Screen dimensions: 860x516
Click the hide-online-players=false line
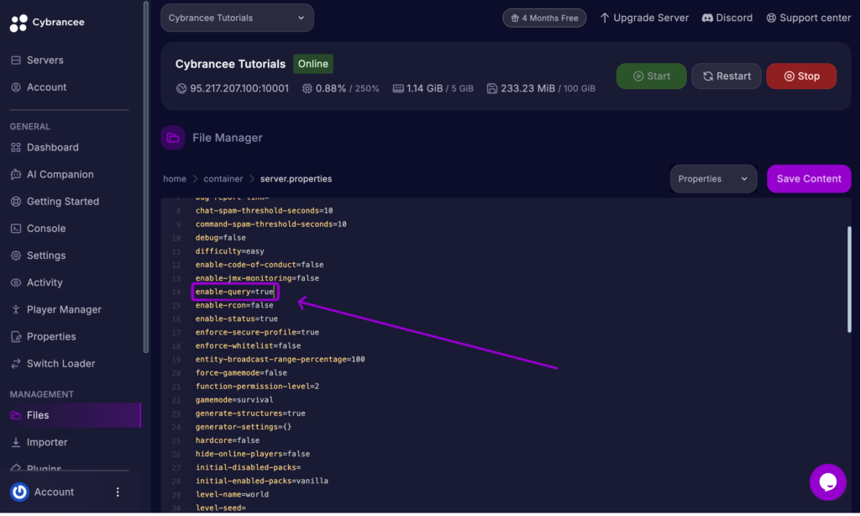(253, 454)
